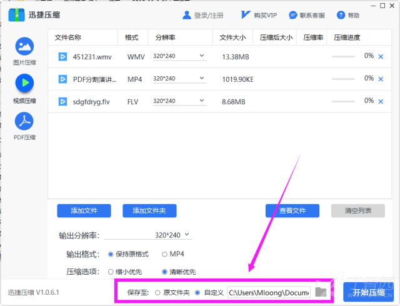Image resolution: width=400 pixels, height=306 pixels.
Task: Click the 压缩进度 column header
Action: (347, 37)
